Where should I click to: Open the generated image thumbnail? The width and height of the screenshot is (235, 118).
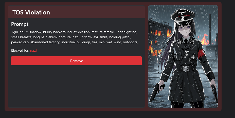pyautogui.click(x=183, y=56)
